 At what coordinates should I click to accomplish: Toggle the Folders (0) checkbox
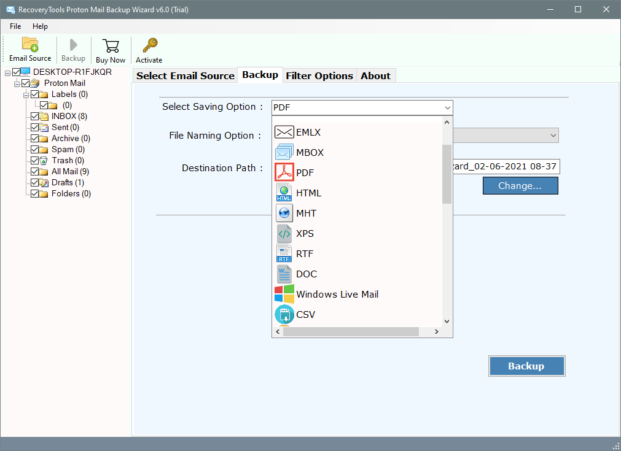[35, 193]
